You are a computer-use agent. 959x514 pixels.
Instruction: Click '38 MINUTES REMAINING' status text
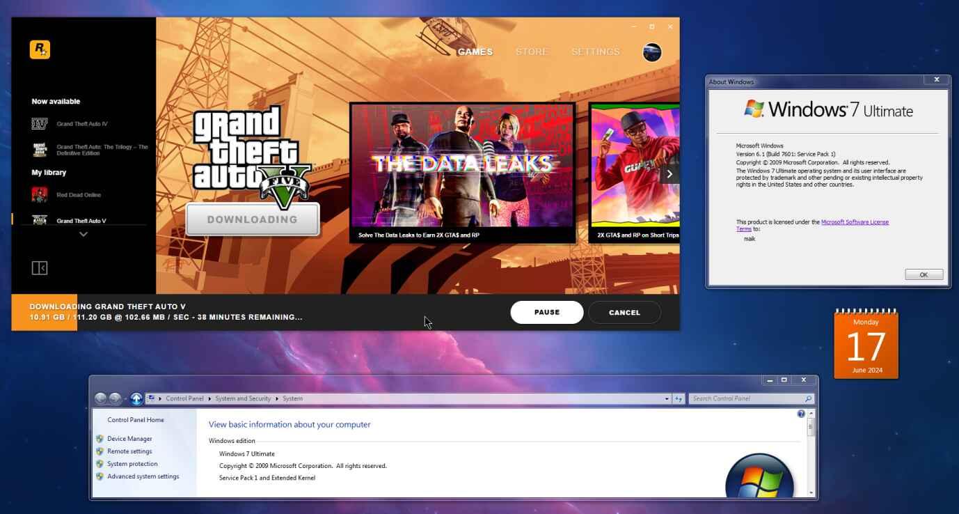250,318
